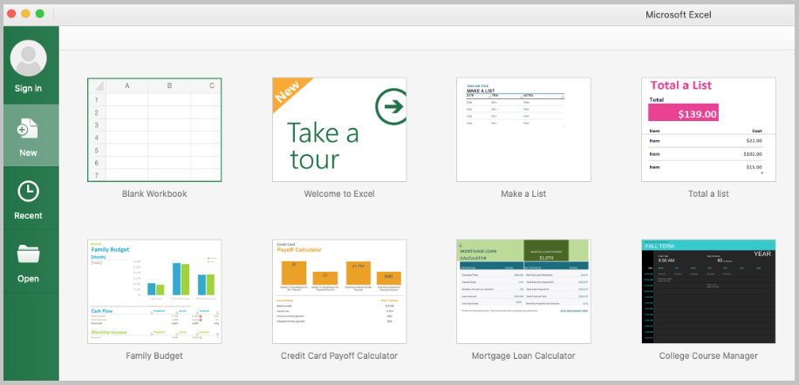Click the "Blank Workbook" caption
Screen dimensions: 799x385
[154, 193]
